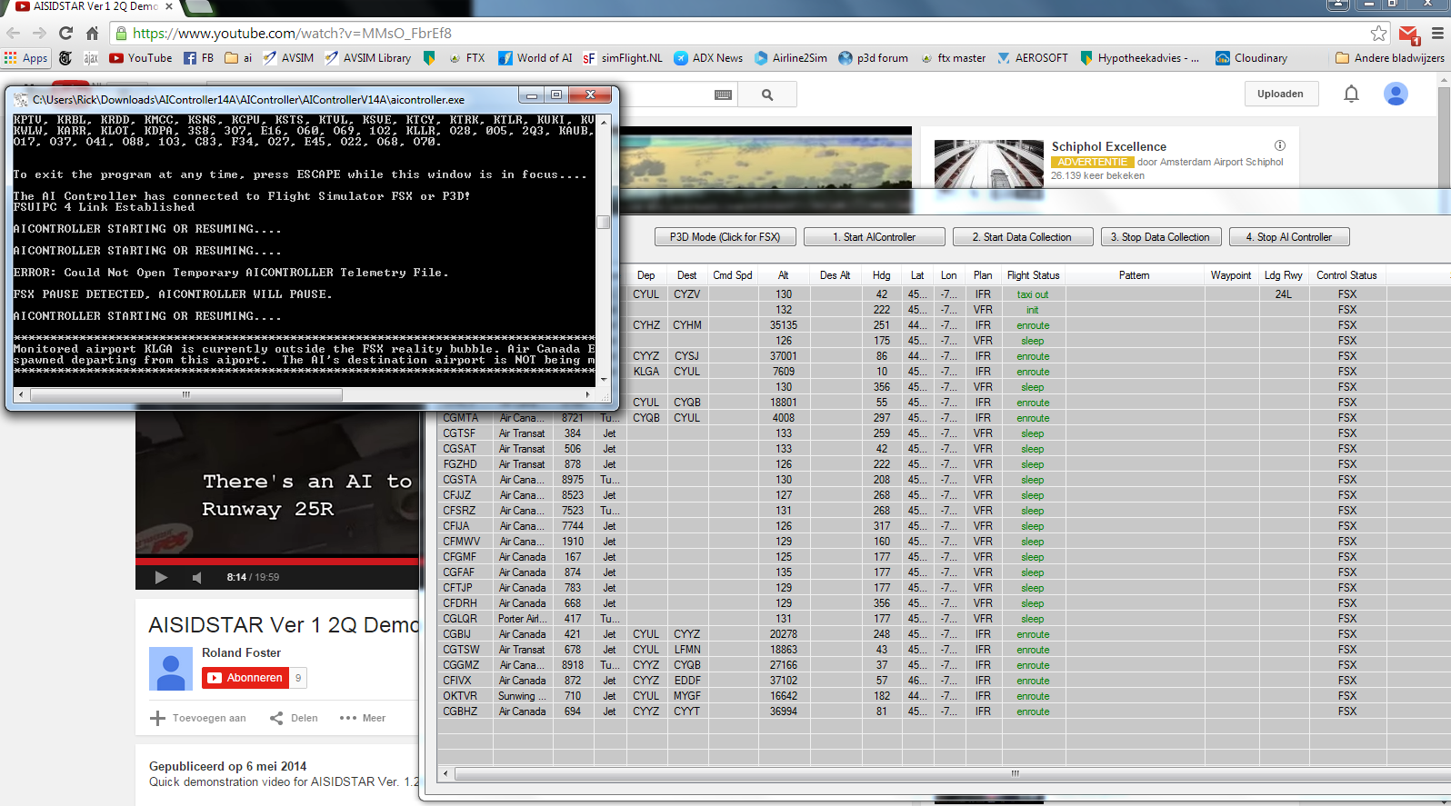Click the YouTube search magnifier button

point(767,95)
